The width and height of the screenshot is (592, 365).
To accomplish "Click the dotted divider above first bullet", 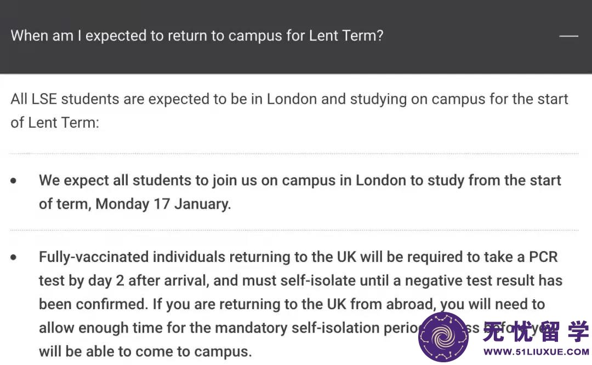I will [294, 153].
